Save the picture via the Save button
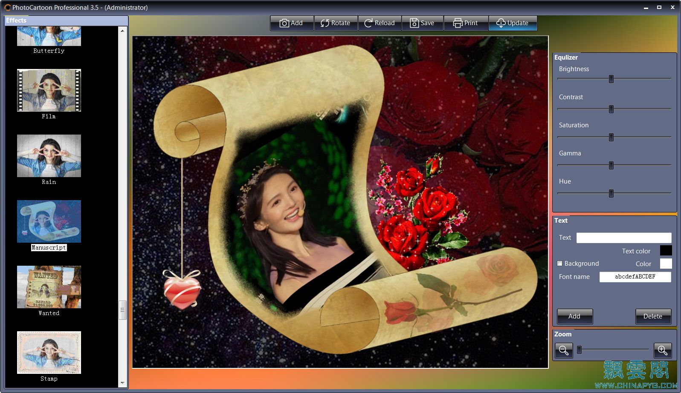 tap(423, 23)
